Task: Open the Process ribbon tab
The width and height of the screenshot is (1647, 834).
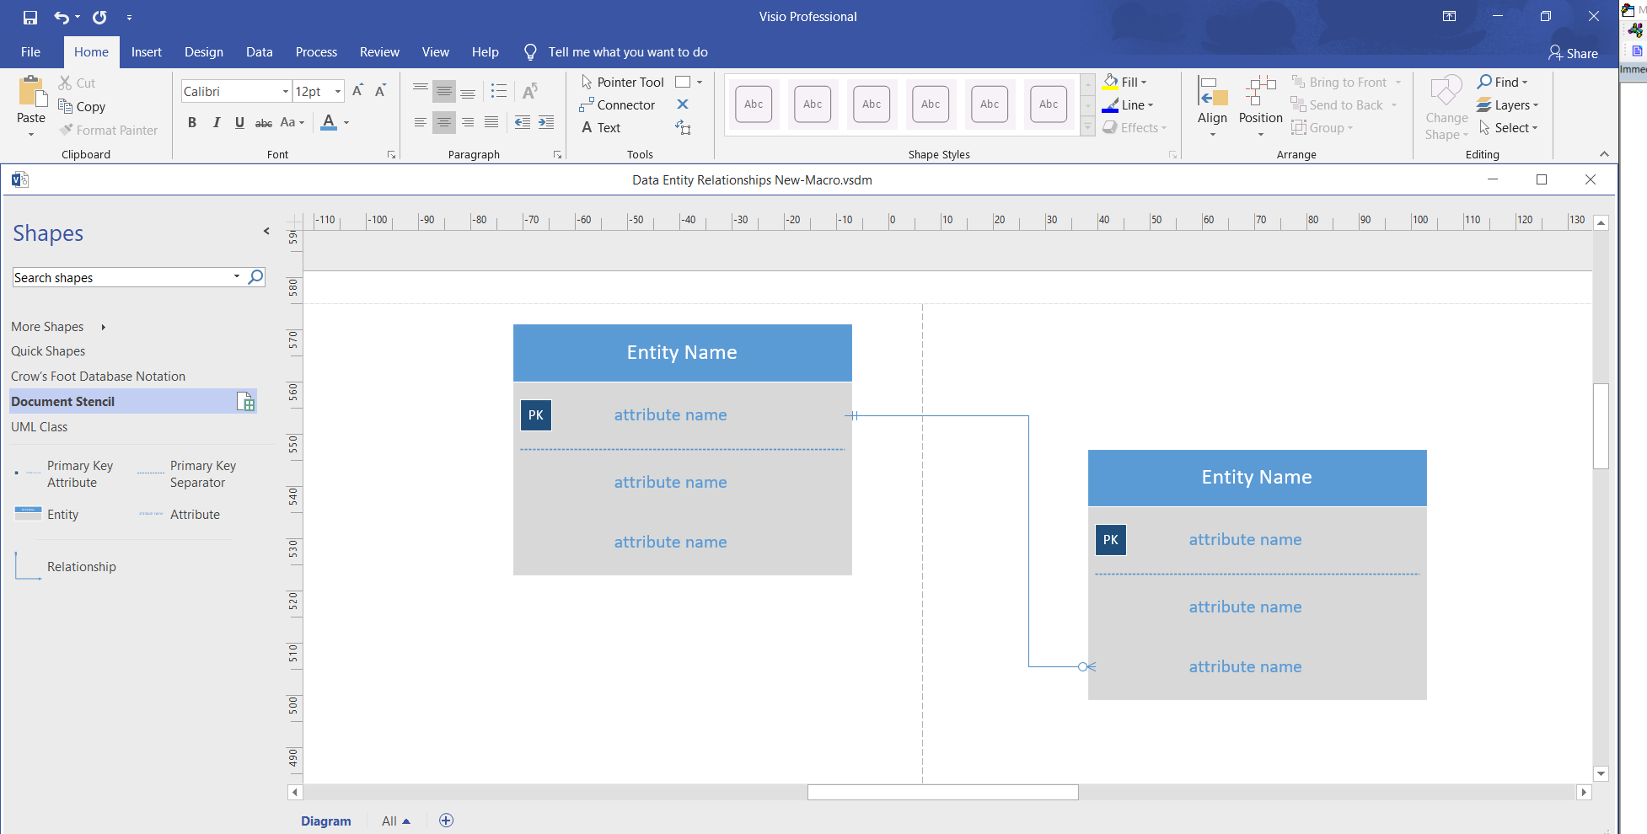Action: pyautogui.click(x=316, y=52)
